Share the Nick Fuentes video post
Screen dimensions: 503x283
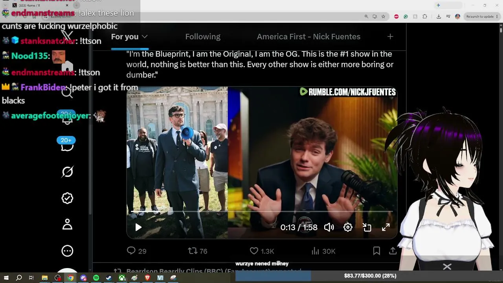pyautogui.click(x=393, y=251)
